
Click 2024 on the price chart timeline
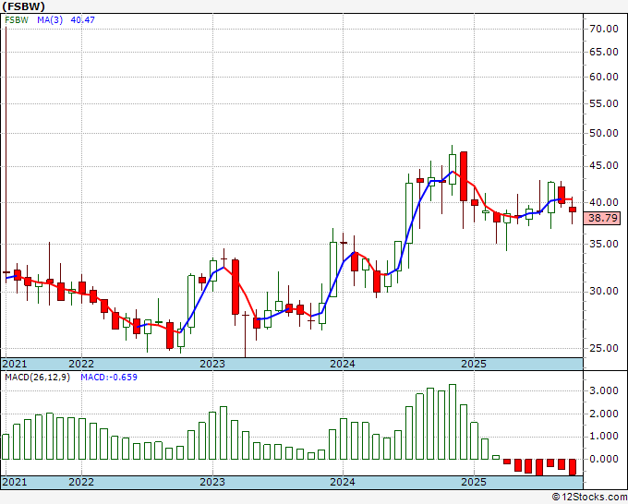point(343,364)
